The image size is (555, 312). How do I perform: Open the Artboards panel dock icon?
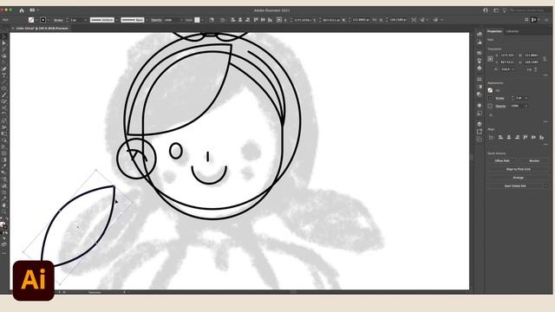480,140
